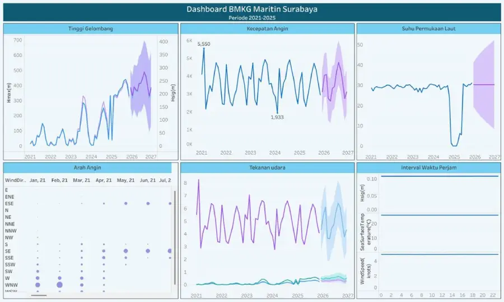
Task: Select the WNW wind direction row label
Action: (x=11, y=285)
